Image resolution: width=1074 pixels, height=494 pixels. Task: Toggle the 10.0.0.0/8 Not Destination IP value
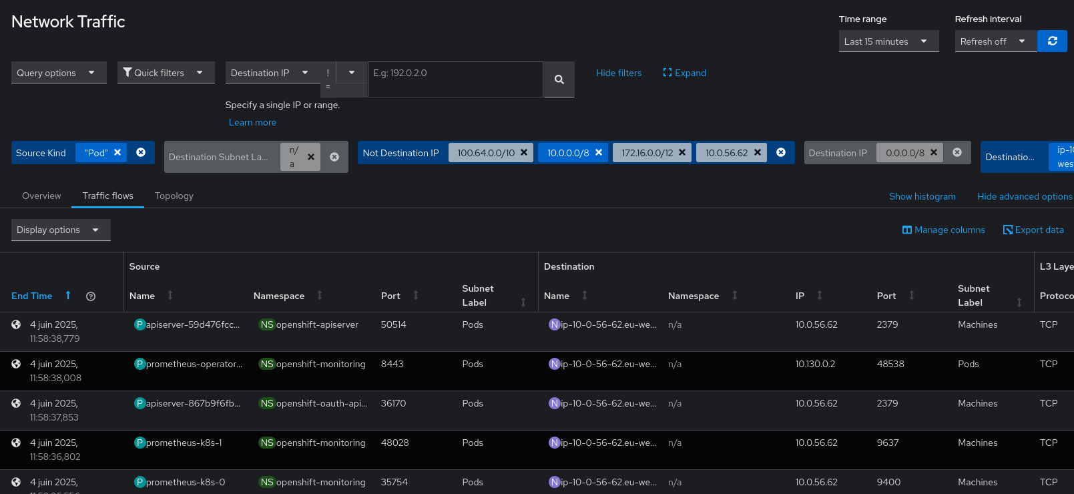(567, 153)
